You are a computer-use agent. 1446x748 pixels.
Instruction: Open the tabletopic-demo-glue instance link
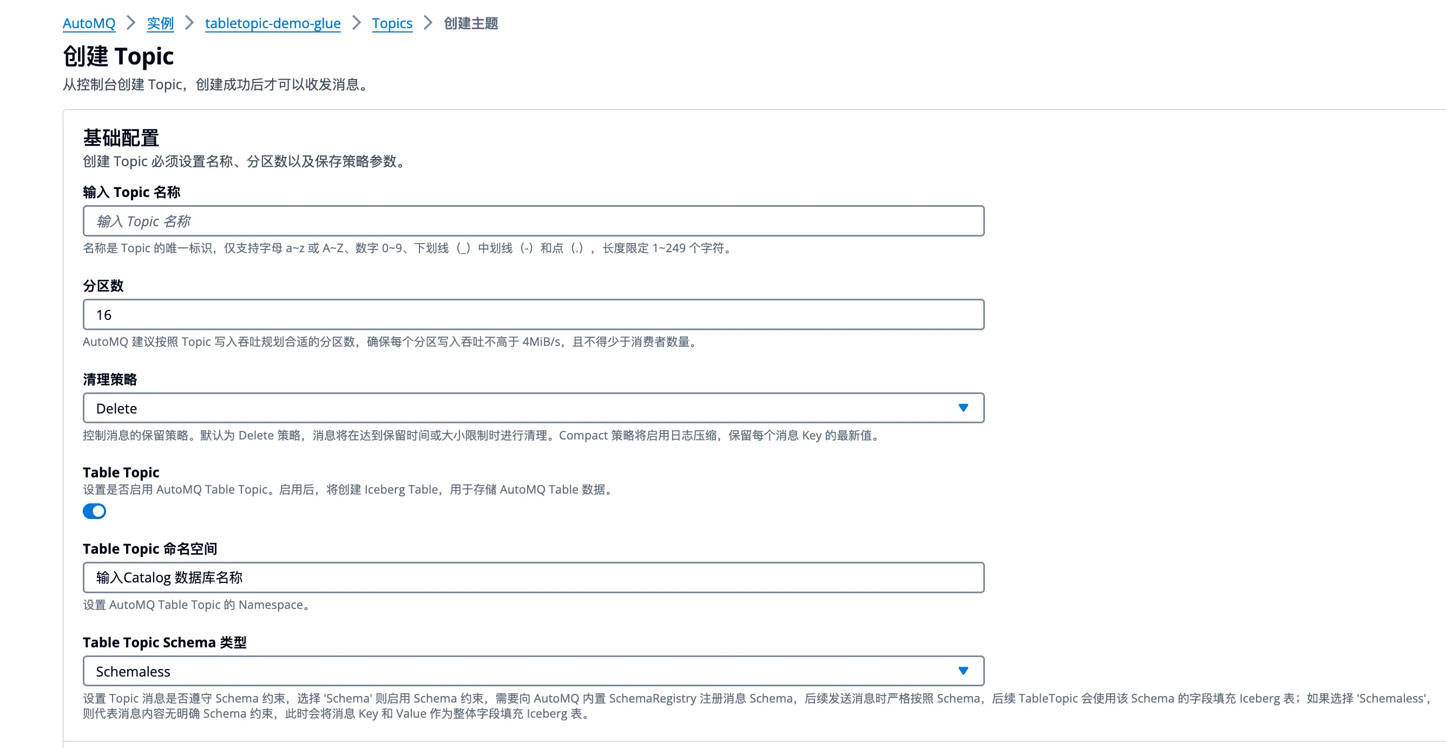[x=272, y=24]
